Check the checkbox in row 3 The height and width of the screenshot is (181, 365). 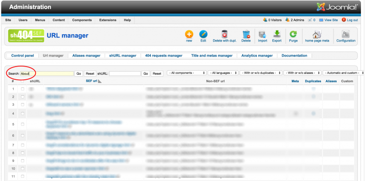[22, 105]
